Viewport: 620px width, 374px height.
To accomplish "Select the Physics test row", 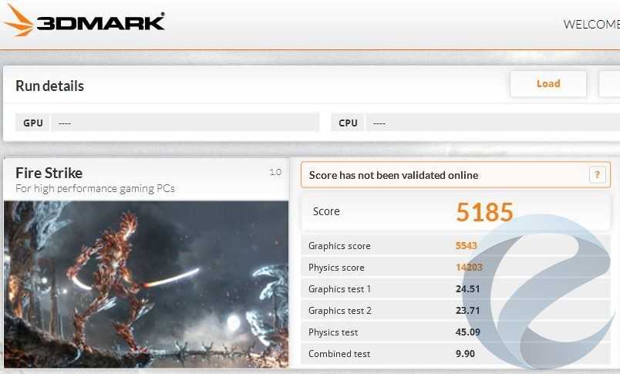I will [456, 332].
